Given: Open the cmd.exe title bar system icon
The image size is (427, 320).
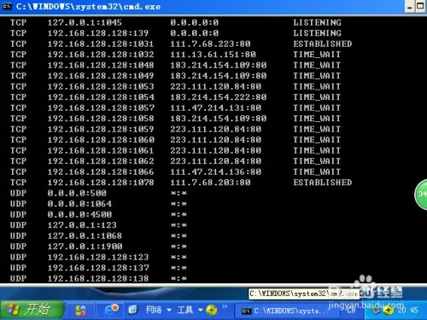Looking at the screenshot, I should [7, 6].
